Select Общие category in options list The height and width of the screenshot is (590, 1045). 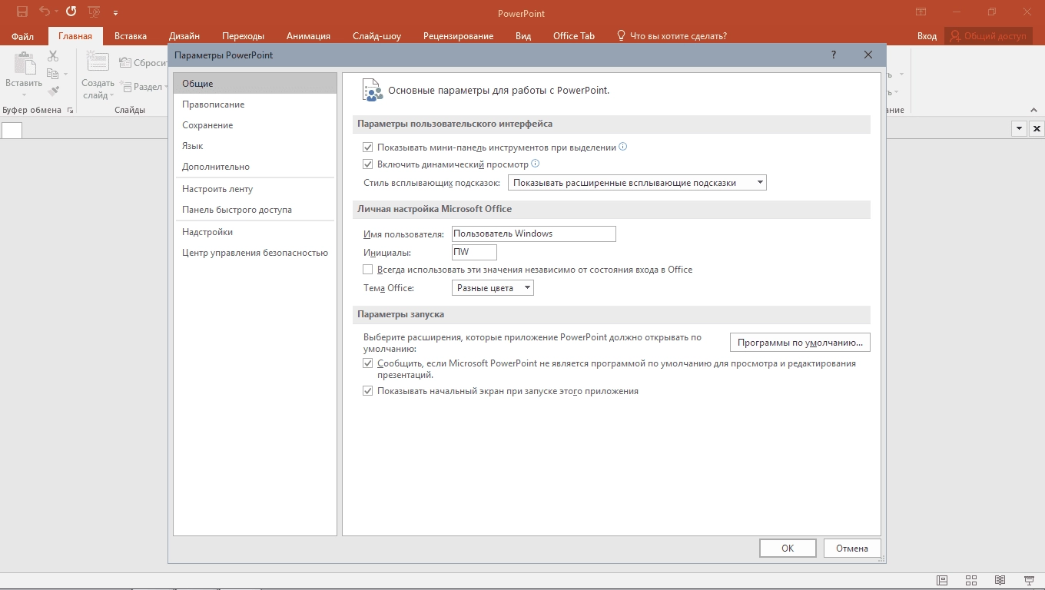tap(255, 83)
